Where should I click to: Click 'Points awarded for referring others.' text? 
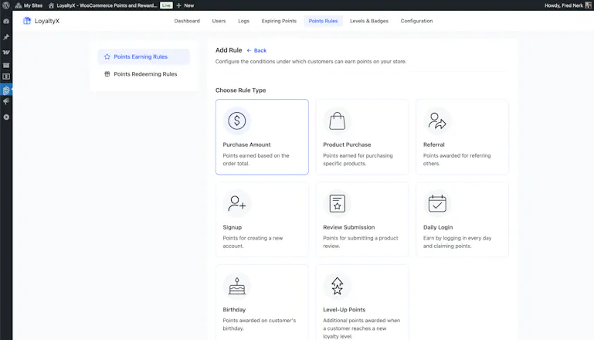[x=457, y=160]
